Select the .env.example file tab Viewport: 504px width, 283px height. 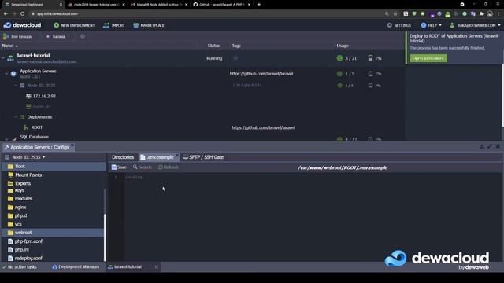(157, 157)
